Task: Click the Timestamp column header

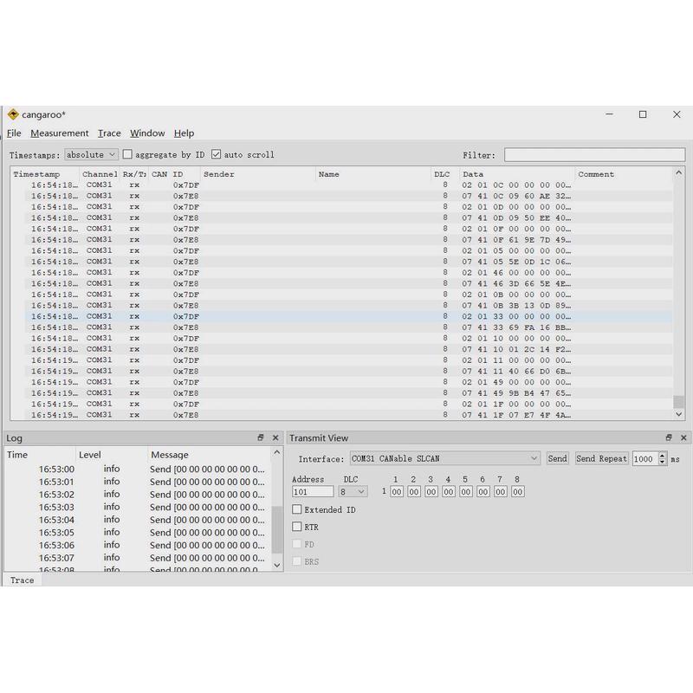Action: (45, 174)
